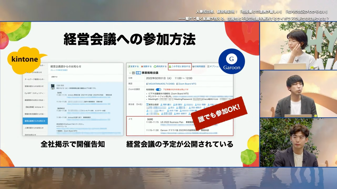
Task: Open the 印刷用画面 print view
Action: [199, 66]
